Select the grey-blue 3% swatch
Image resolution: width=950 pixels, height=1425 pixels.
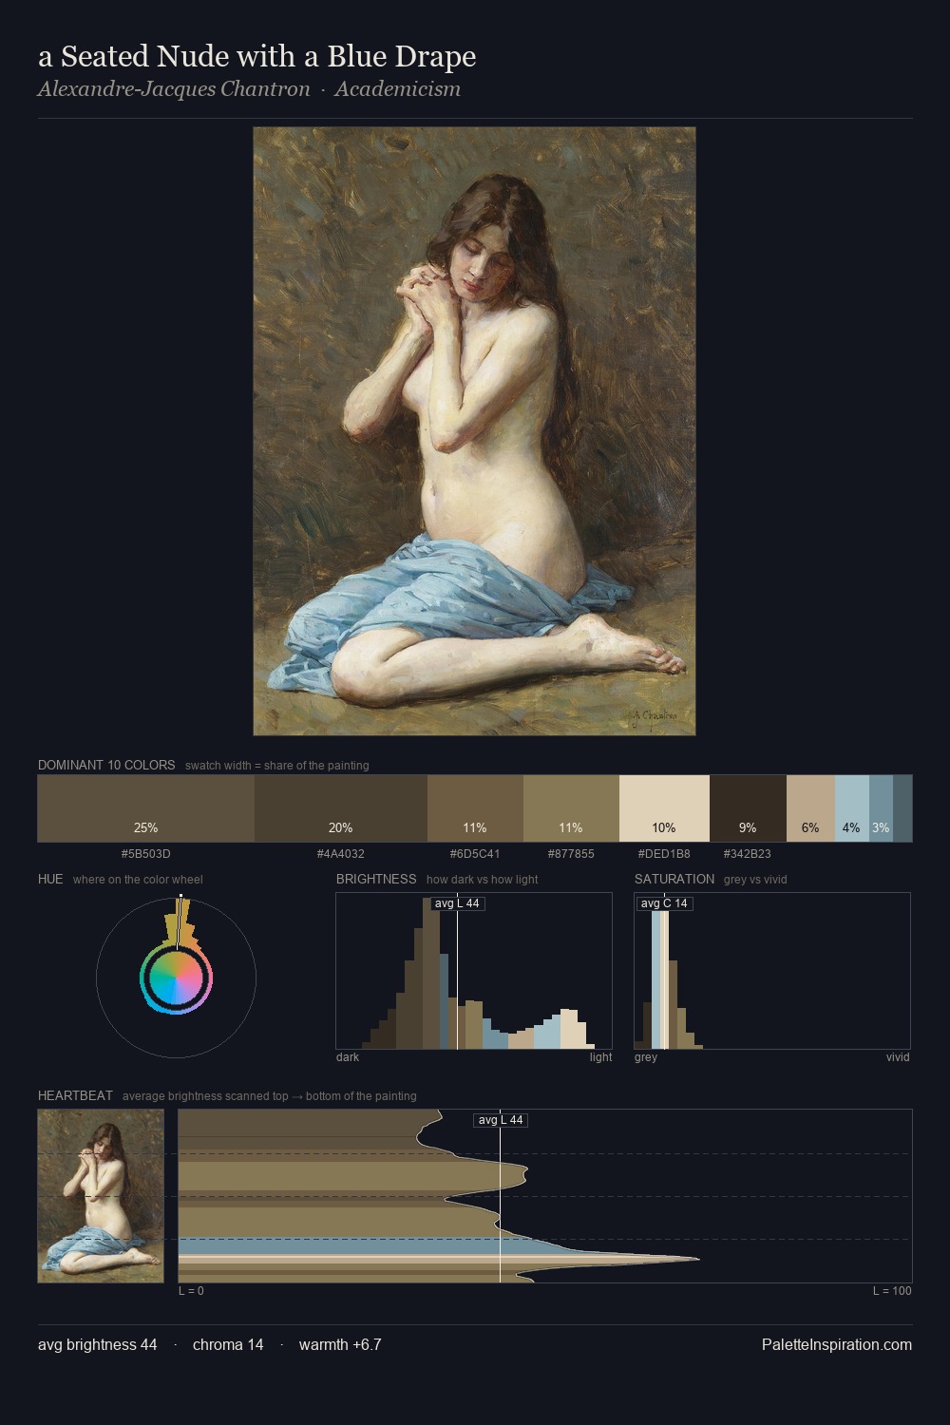[x=881, y=808]
